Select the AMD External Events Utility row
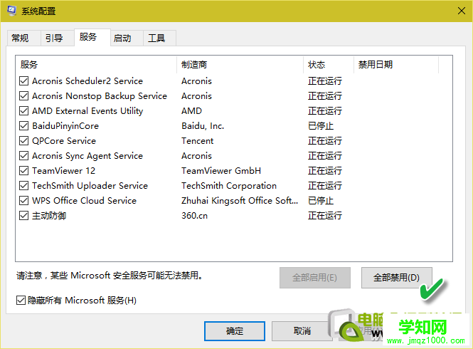Viewport: 473px width, 349px height. (87, 111)
